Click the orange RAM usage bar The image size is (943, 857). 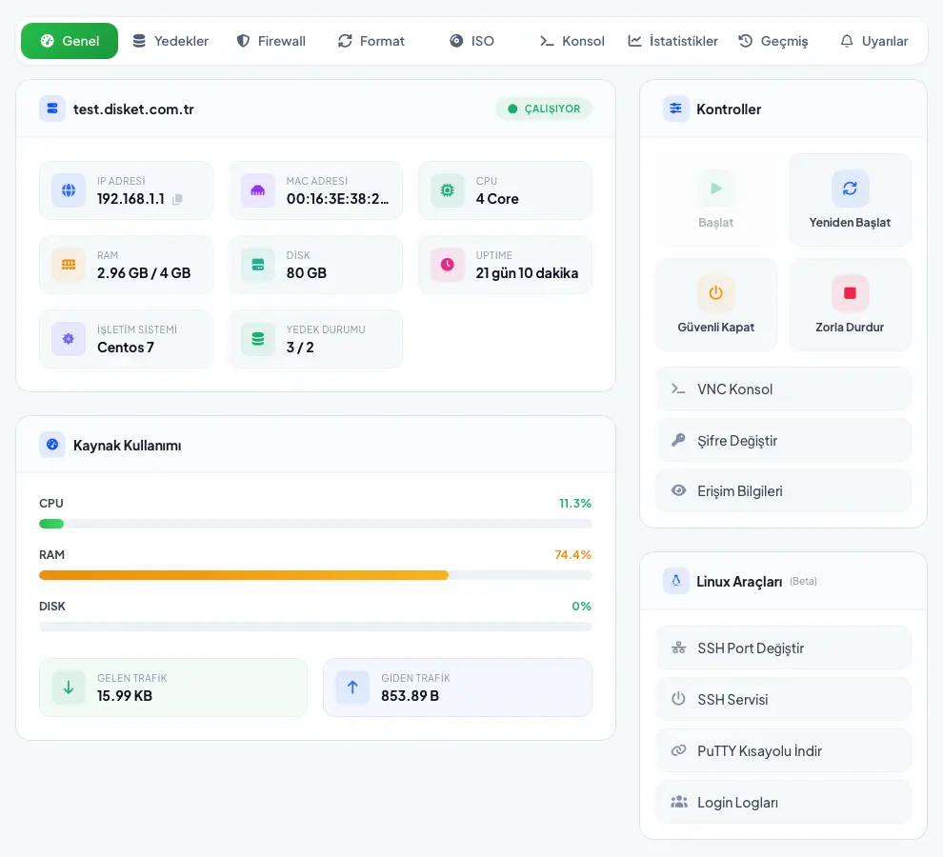tap(244, 575)
